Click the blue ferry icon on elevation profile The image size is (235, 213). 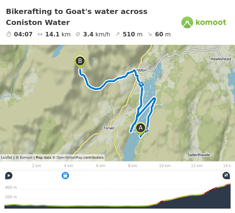(65, 176)
